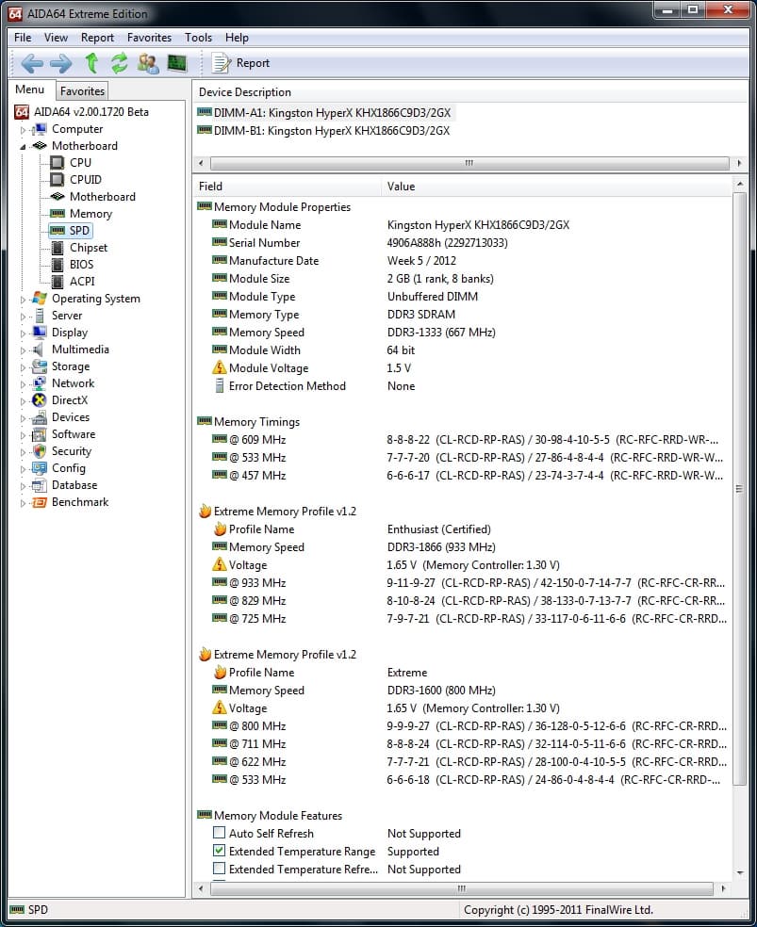Expand the Network tree node
Screen dimensions: 757x927
click(x=23, y=384)
